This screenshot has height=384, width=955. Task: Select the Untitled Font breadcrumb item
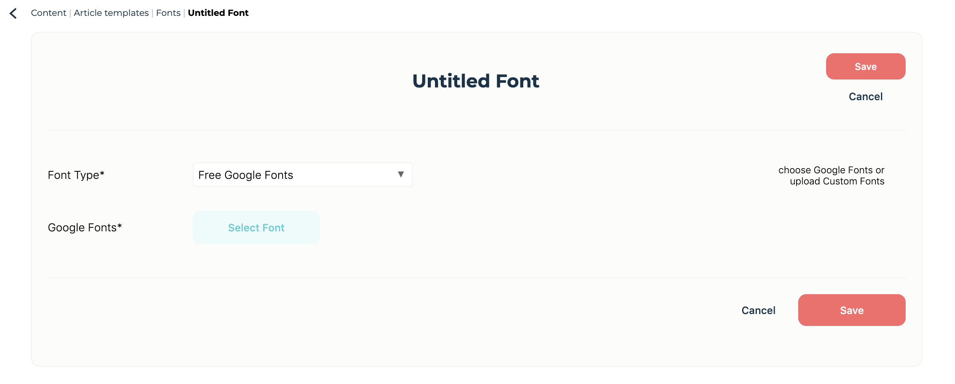218,13
